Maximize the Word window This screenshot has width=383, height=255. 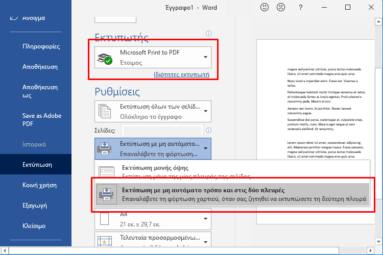pyautogui.click(x=348, y=7)
